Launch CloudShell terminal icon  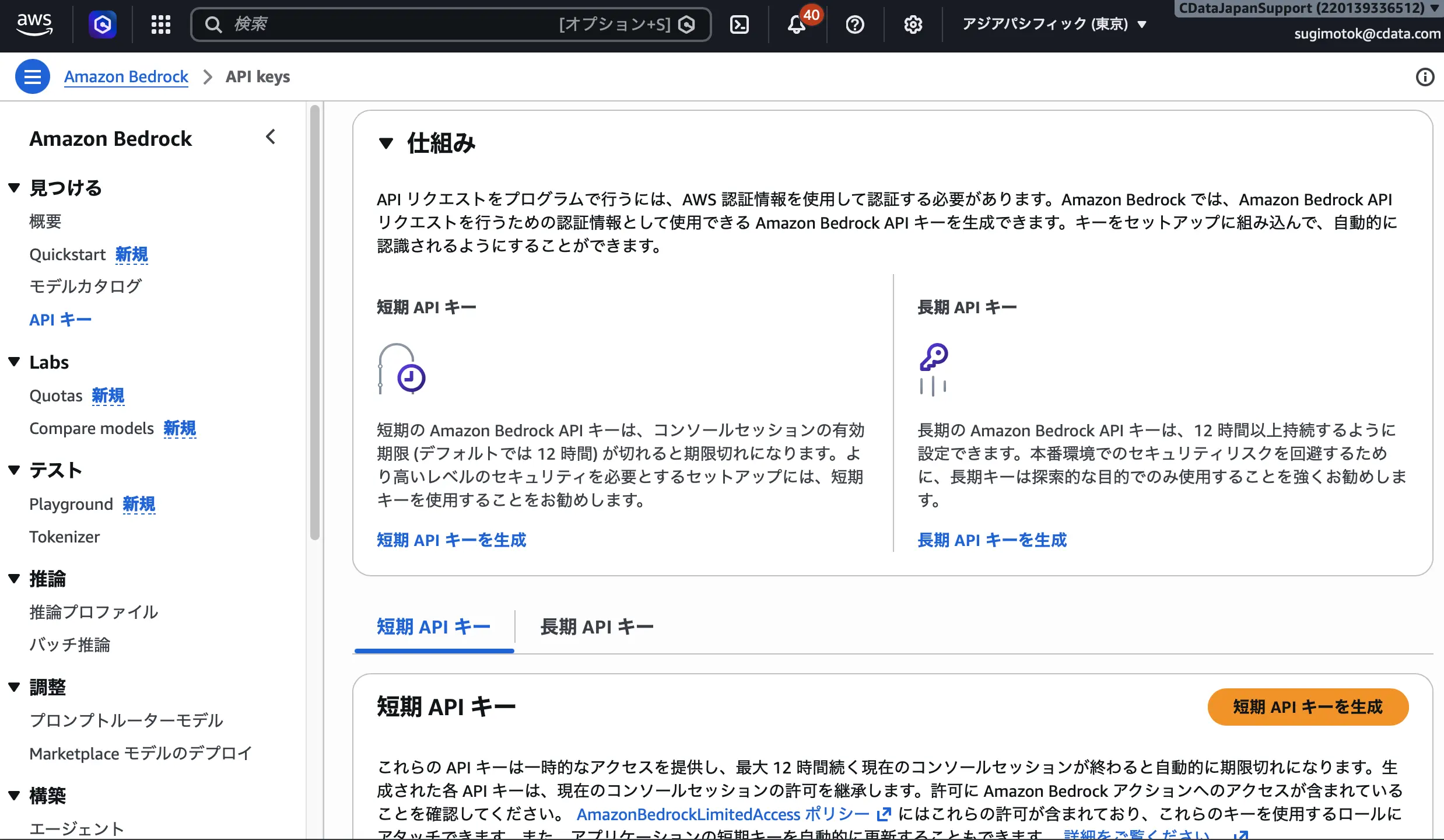[x=739, y=24]
